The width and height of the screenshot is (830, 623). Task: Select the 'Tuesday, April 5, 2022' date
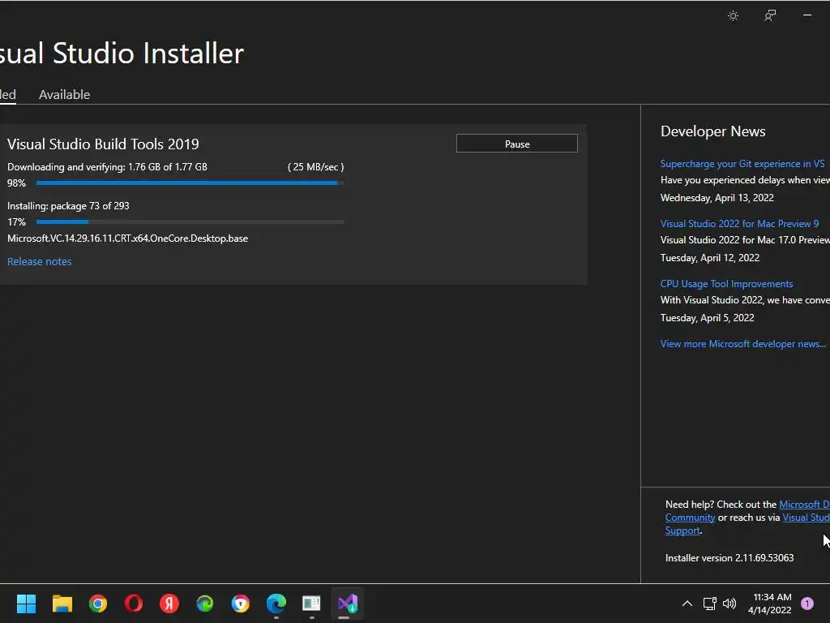click(x=707, y=318)
